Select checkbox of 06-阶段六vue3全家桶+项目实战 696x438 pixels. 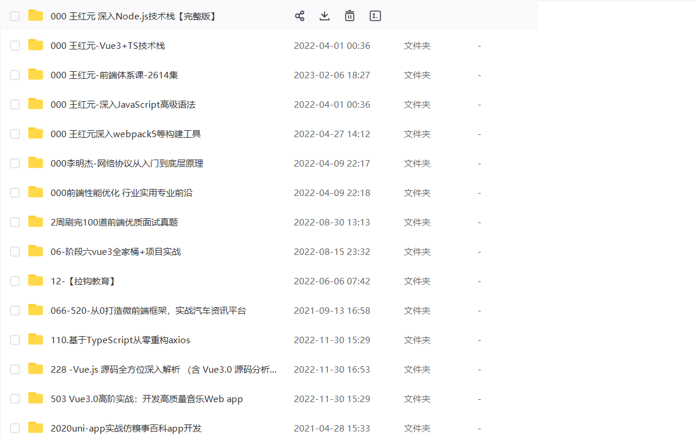(15, 251)
